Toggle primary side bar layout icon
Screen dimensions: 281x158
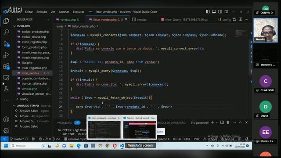[x=208, y=12]
